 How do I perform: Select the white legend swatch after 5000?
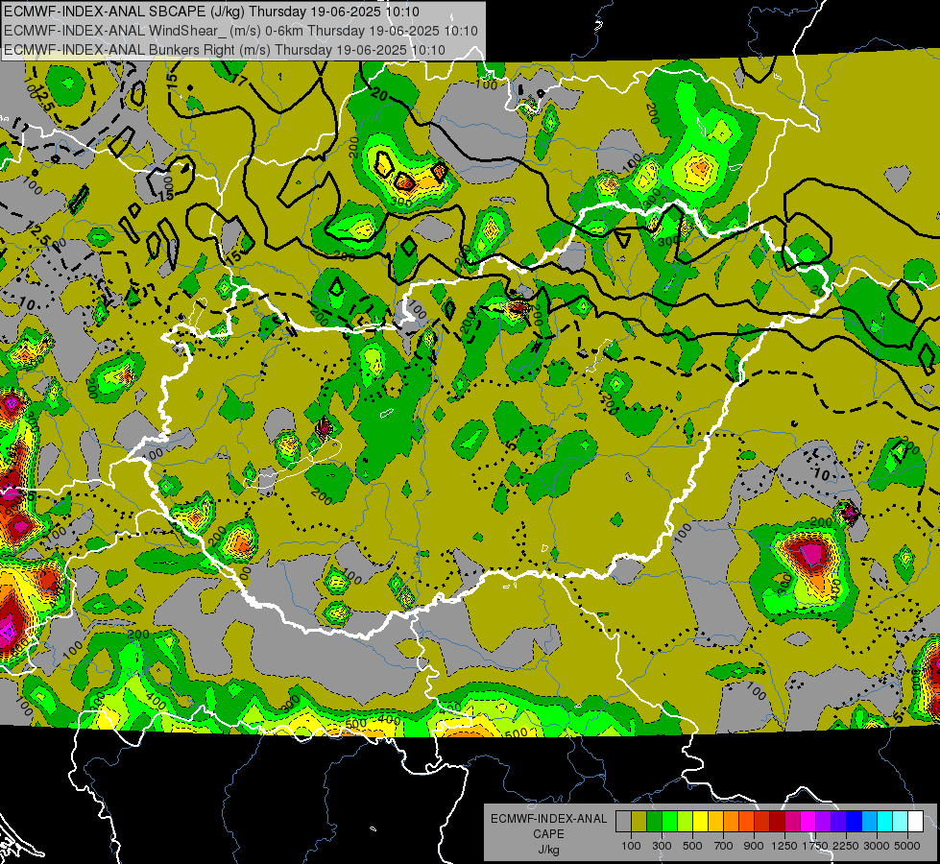click(916, 822)
